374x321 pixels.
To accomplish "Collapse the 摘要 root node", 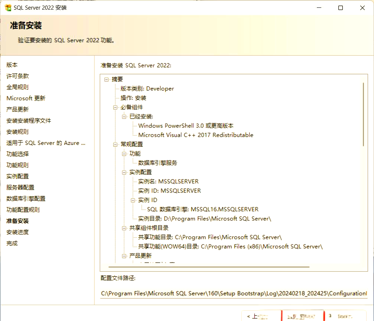I will coord(106,80).
